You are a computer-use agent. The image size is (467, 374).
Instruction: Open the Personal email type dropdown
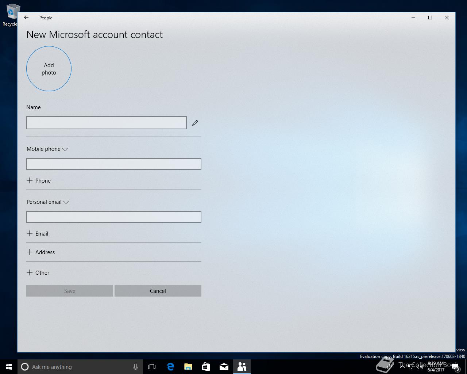[48, 202]
